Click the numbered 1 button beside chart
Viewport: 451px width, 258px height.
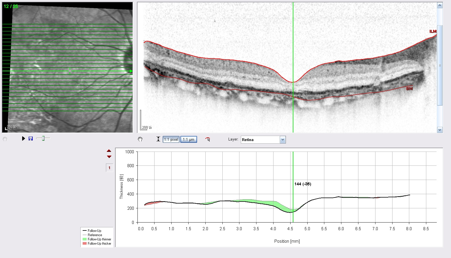(x=109, y=168)
